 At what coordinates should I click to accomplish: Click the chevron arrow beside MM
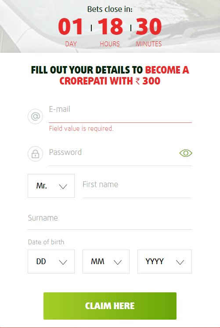click(x=118, y=262)
